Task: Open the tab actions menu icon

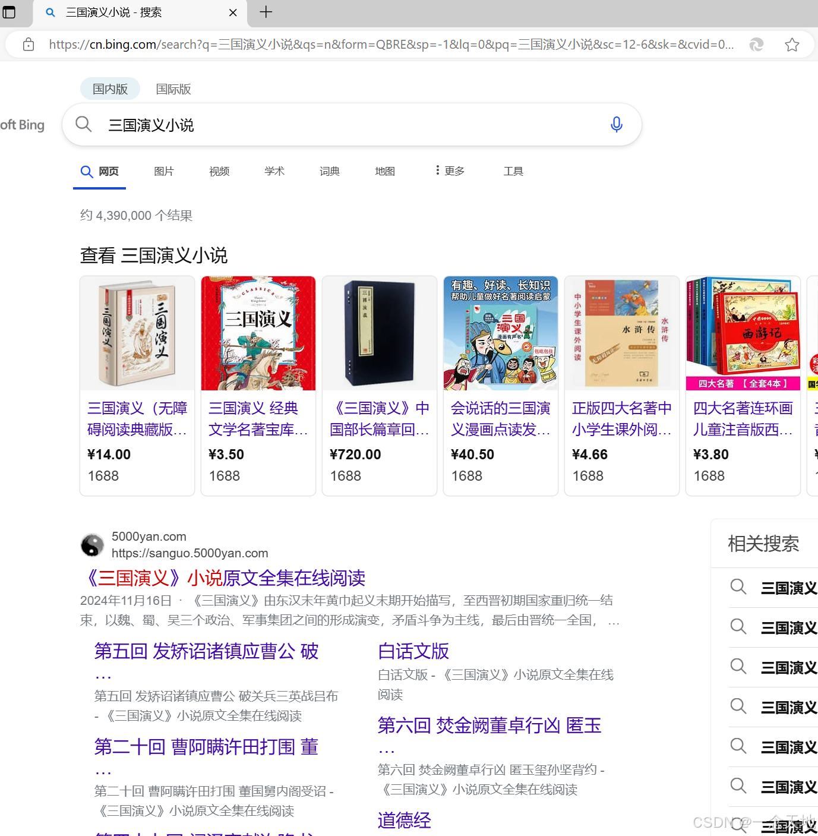Action: pyautogui.click(x=9, y=12)
